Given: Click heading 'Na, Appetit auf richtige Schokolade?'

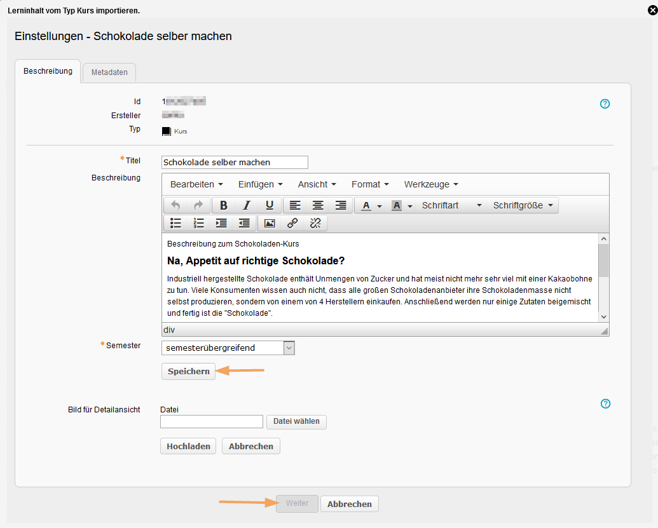Looking at the screenshot, I should tap(256, 261).
